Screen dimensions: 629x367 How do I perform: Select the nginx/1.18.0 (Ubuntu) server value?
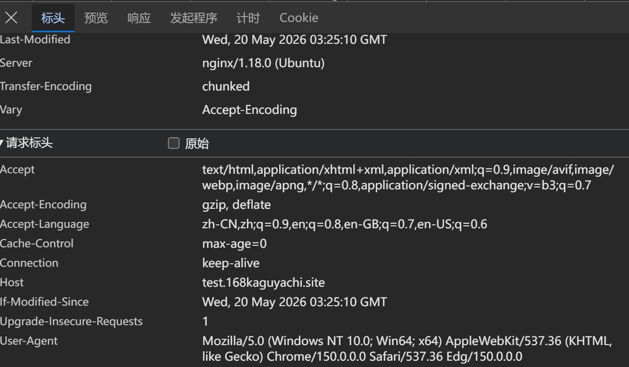coord(263,63)
